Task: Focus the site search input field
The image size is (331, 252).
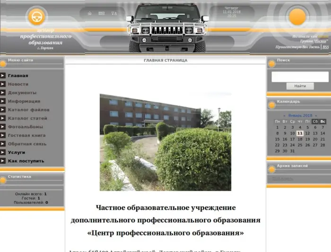Action: (x=300, y=77)
